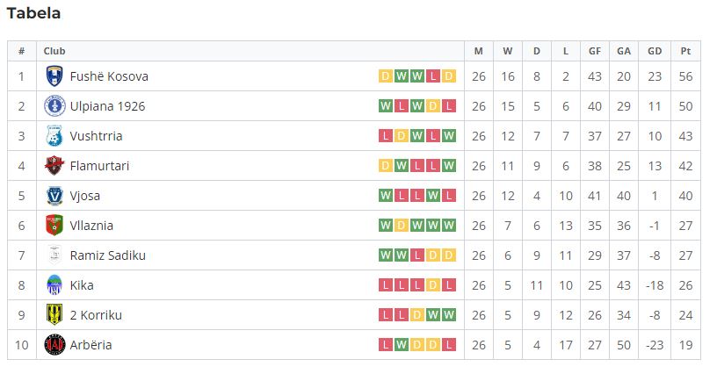
Task: Click the Ramiz Sadiku club crest
Action: click(x=54, y=255)
